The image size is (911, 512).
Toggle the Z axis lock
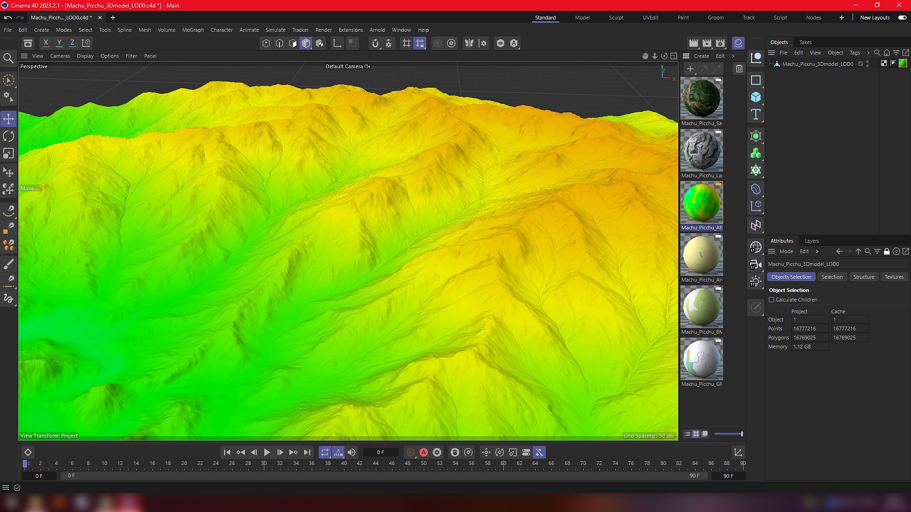(73, 43)
